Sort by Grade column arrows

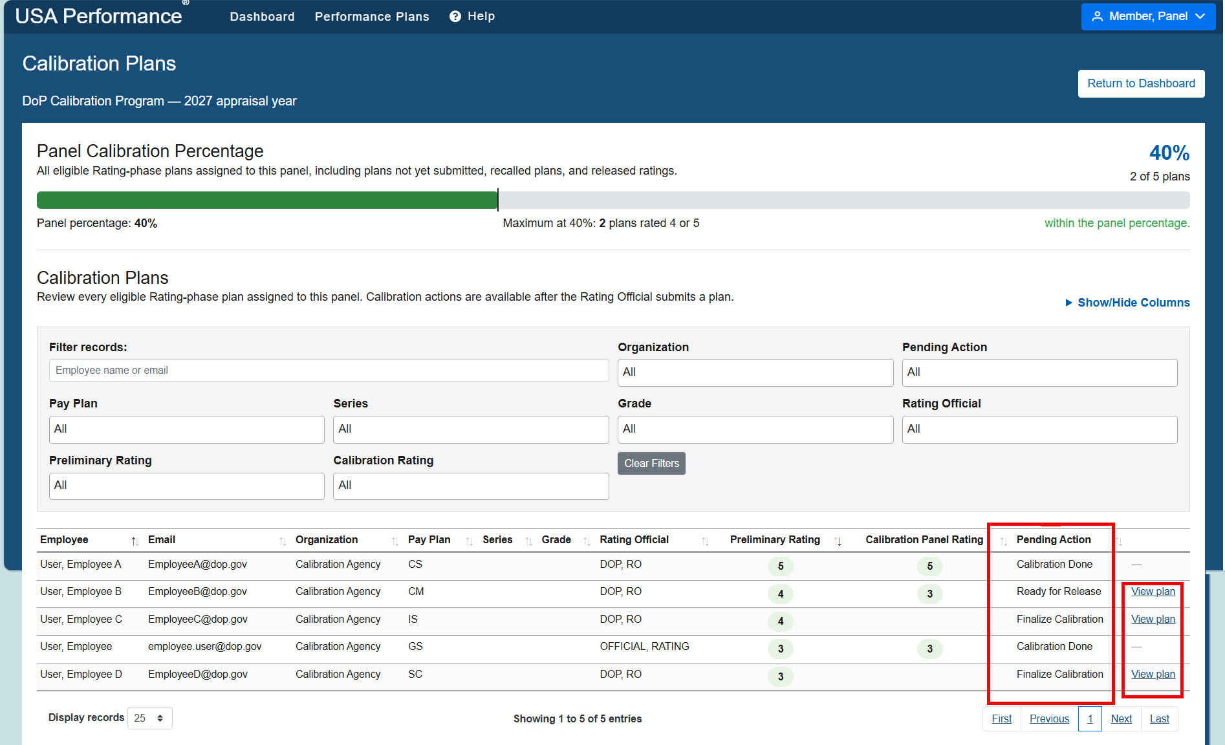point(587,541)
